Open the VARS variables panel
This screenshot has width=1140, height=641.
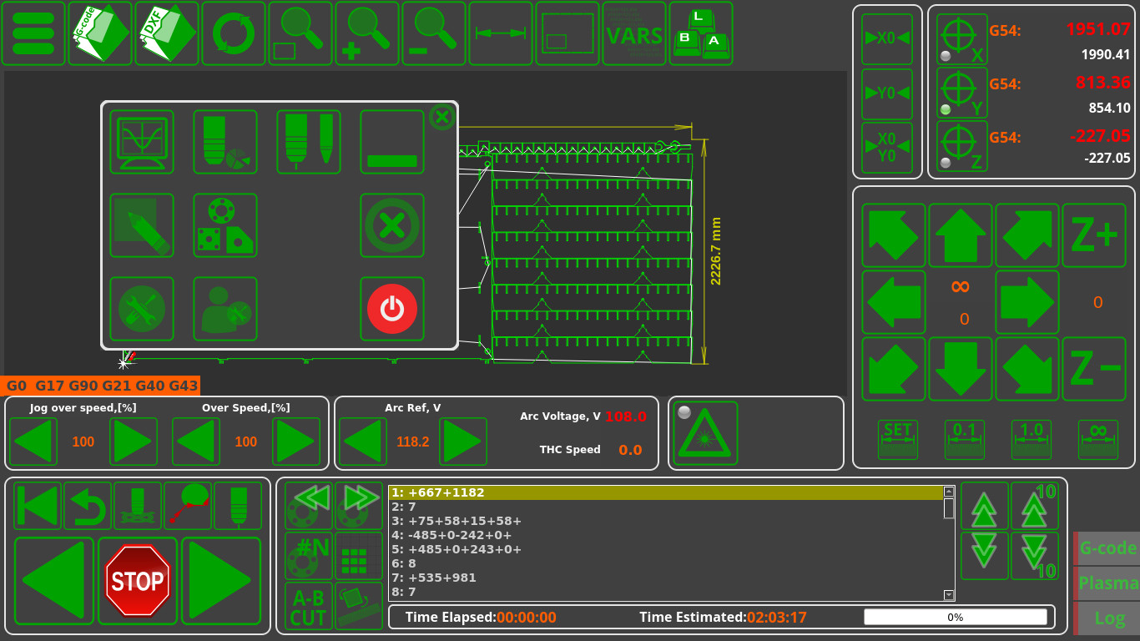(x=634, y=33)
